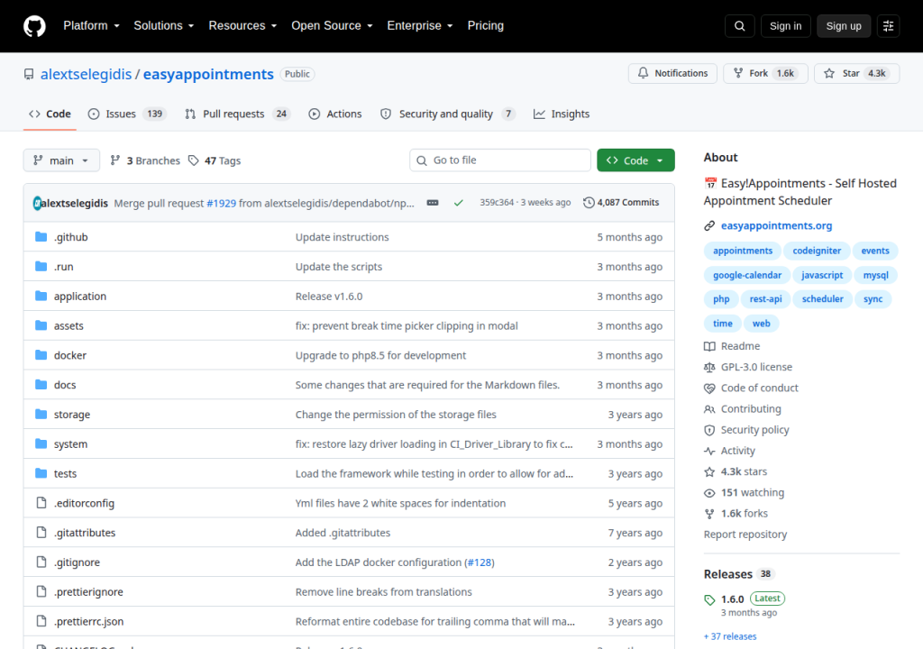Open the Insights tab
The image size is (923, 649).
click(562, 114)
